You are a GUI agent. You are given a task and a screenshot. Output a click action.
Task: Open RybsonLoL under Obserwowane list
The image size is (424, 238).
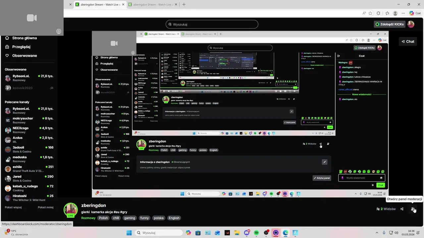tap(29, 78)
